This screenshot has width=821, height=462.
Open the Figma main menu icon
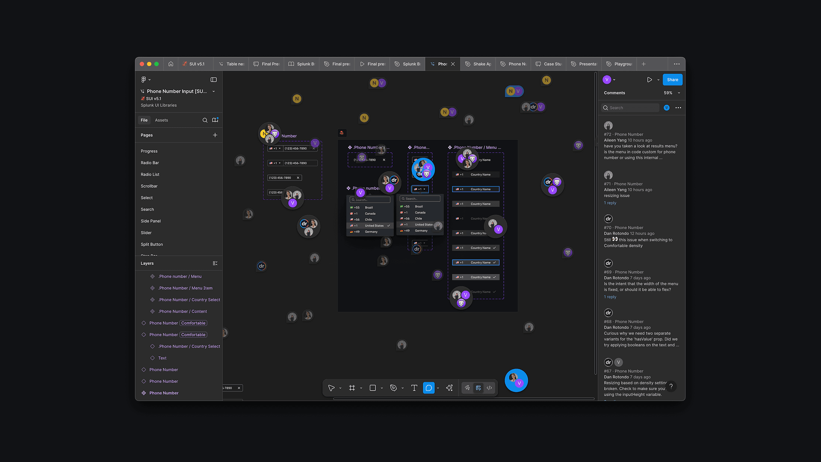(144, 80)
